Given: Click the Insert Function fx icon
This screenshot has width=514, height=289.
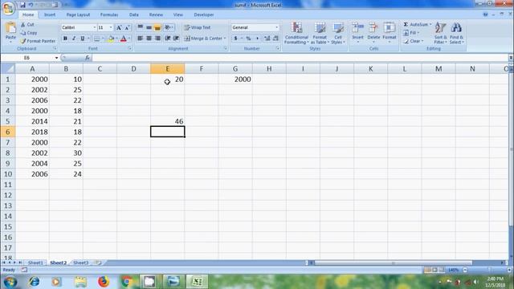Looking at the screenshot, I should 88,58.
